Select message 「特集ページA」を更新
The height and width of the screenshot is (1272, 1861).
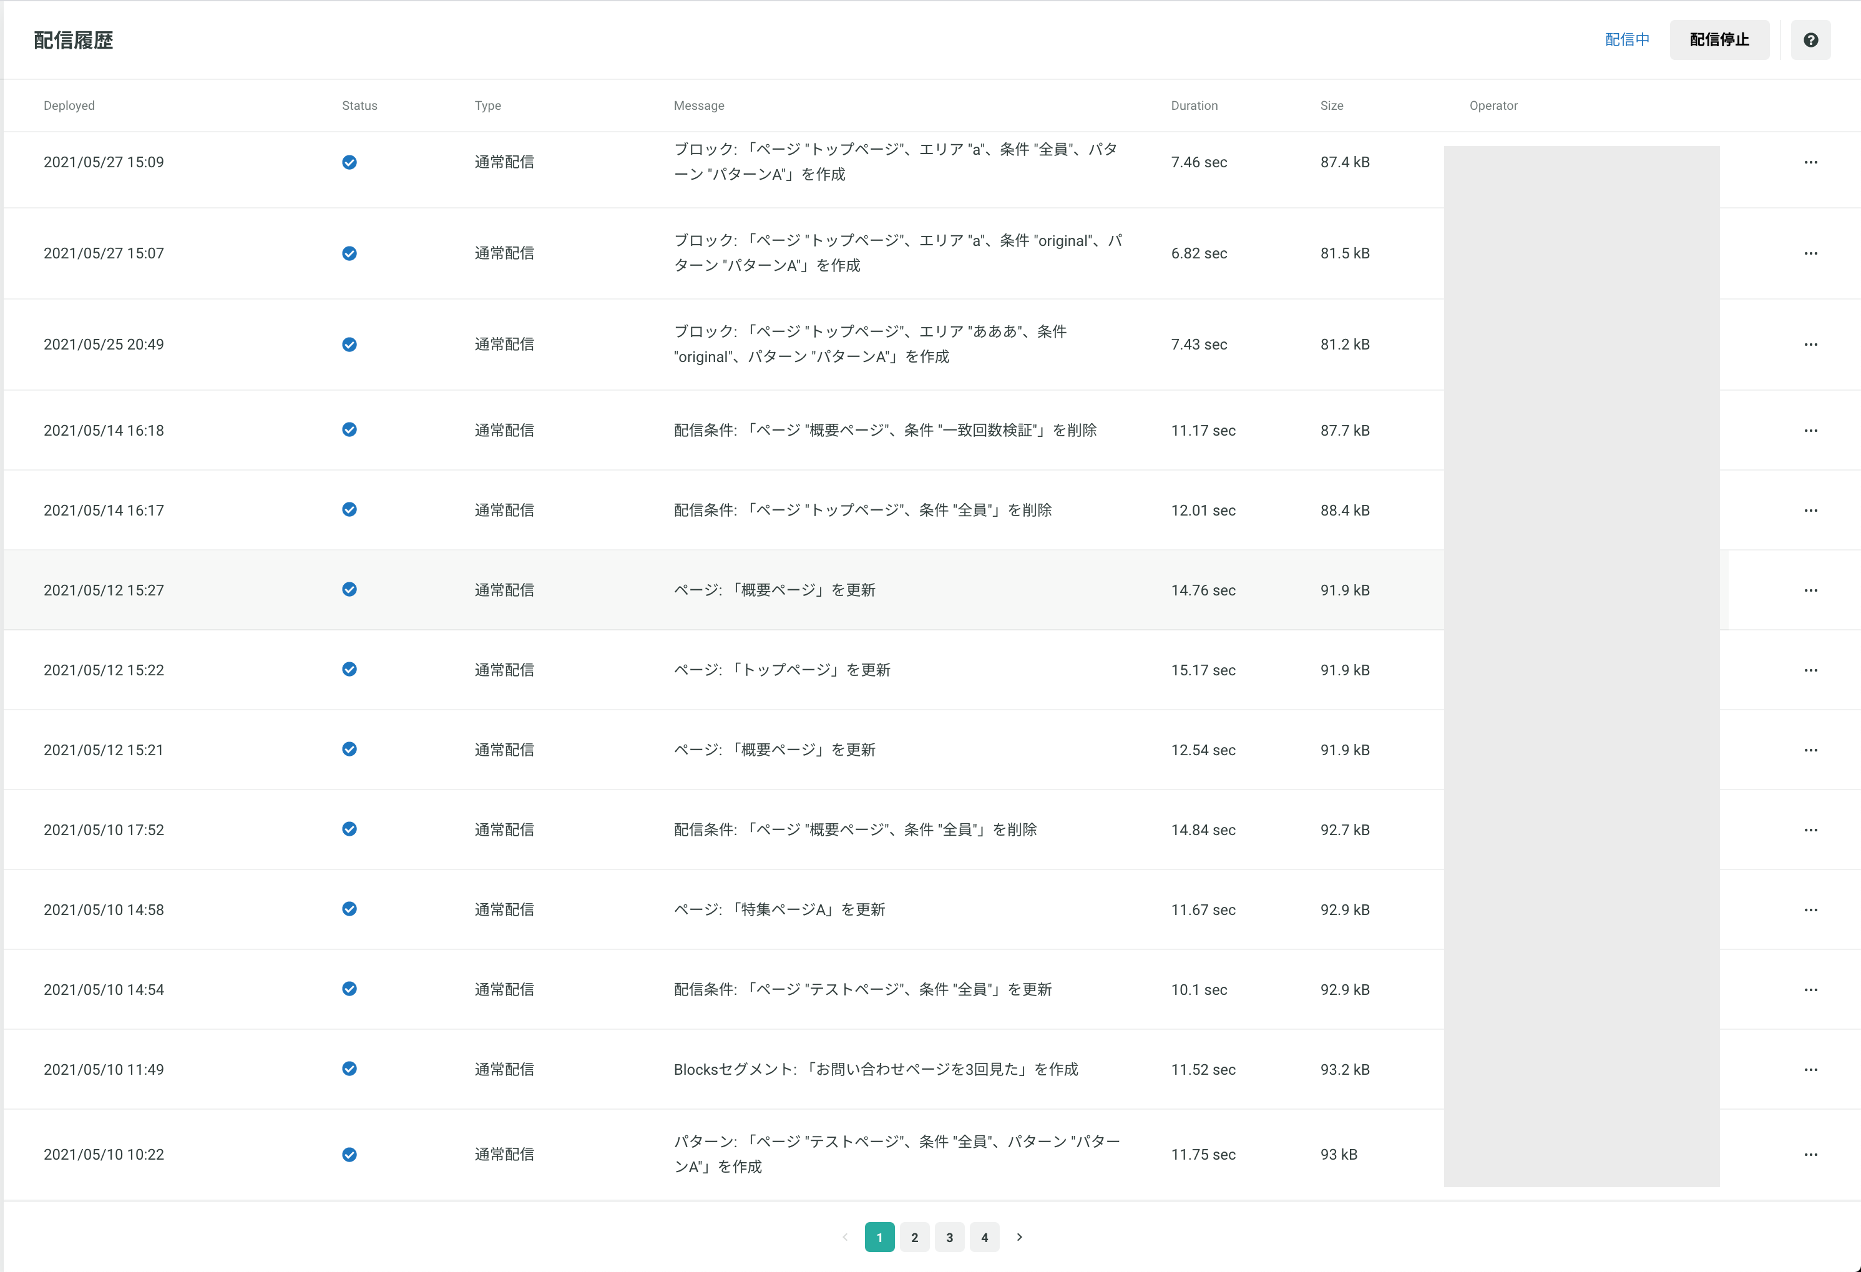pyautogui.click(x=779, y=910)
